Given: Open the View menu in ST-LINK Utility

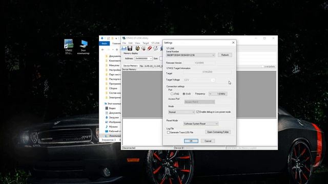Looking at the screenshot, I should [137, 43].
